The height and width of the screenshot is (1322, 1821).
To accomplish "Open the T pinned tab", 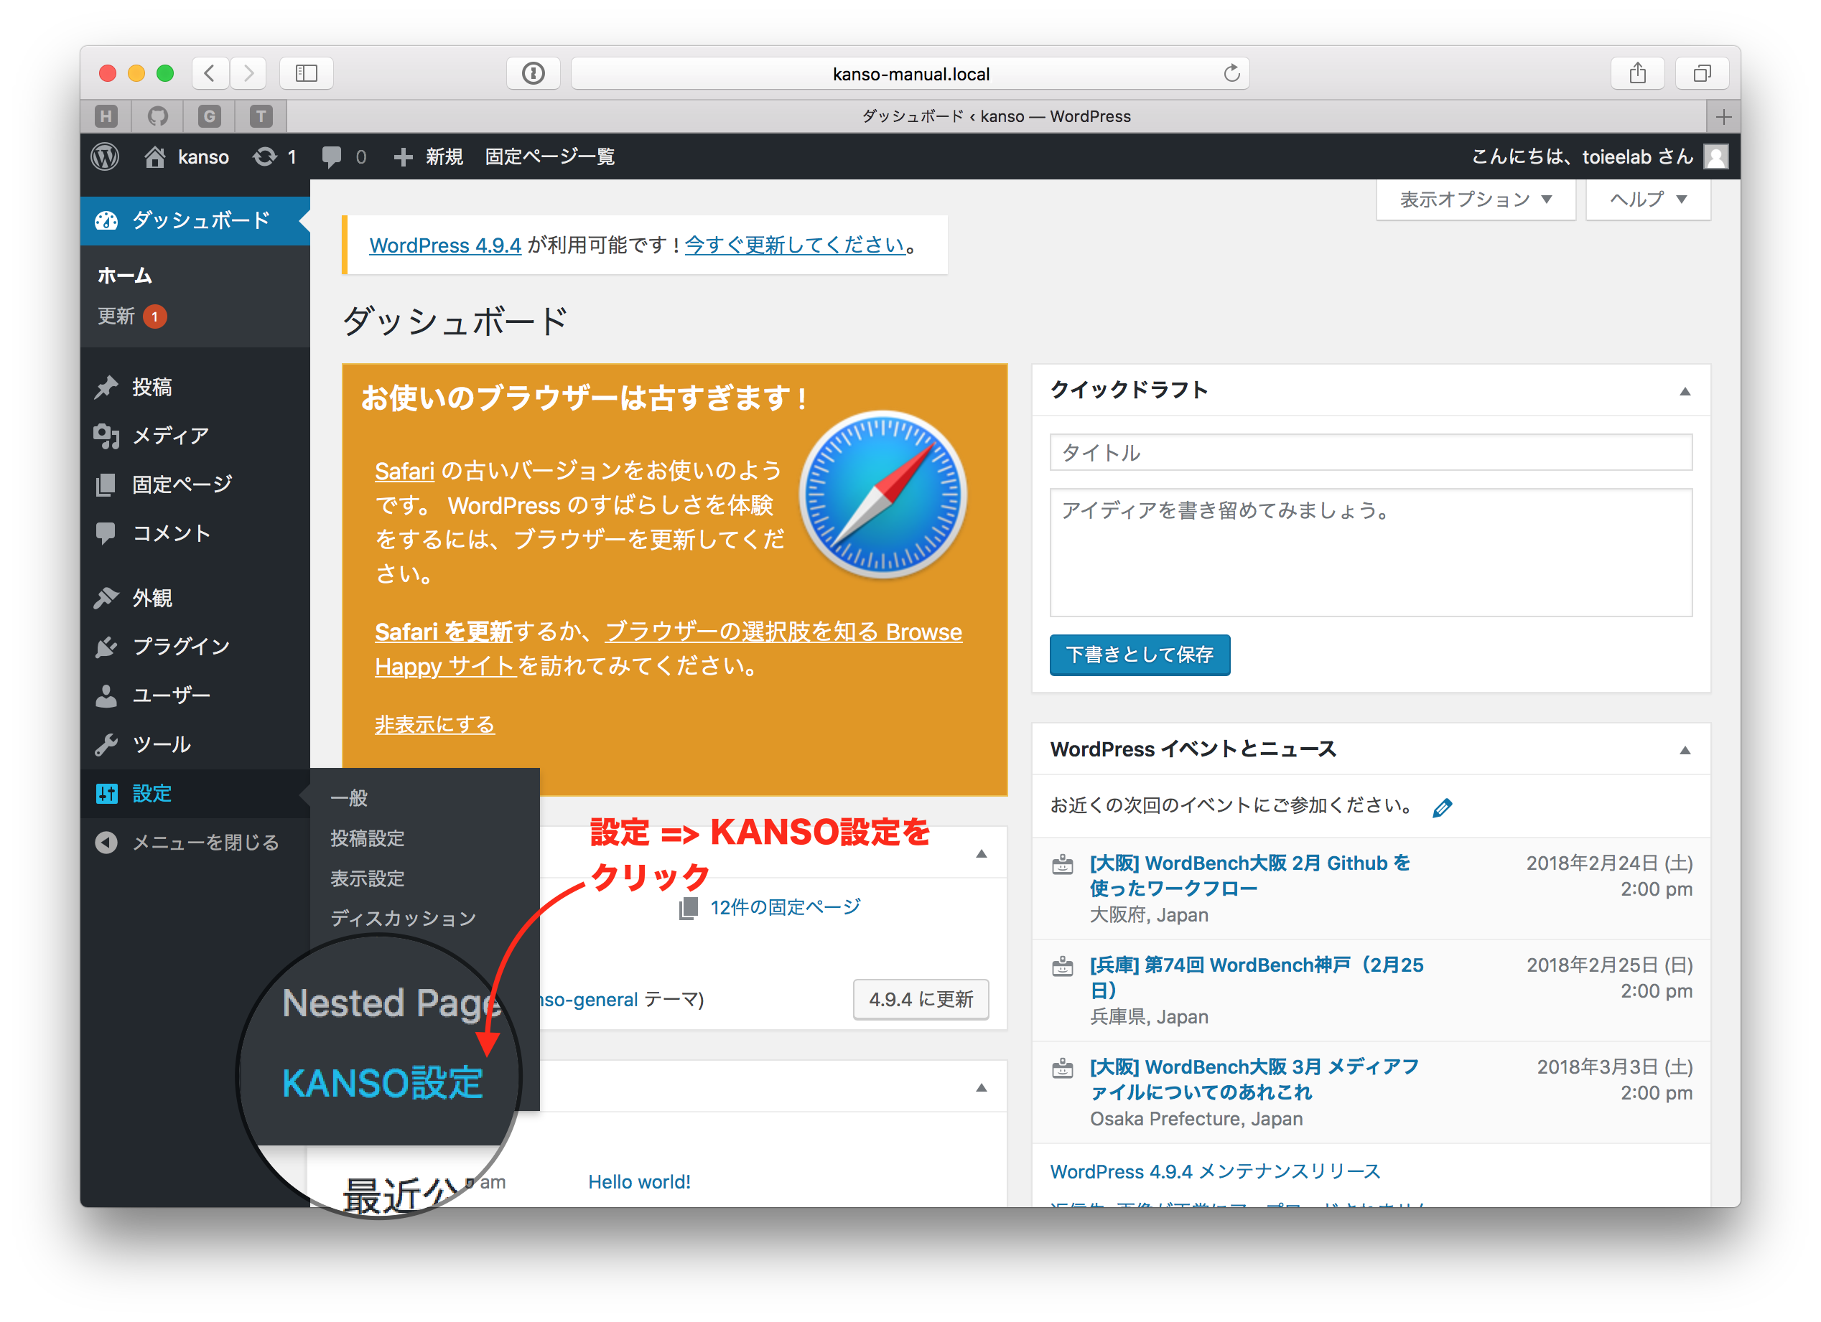I will click(260, 117).
